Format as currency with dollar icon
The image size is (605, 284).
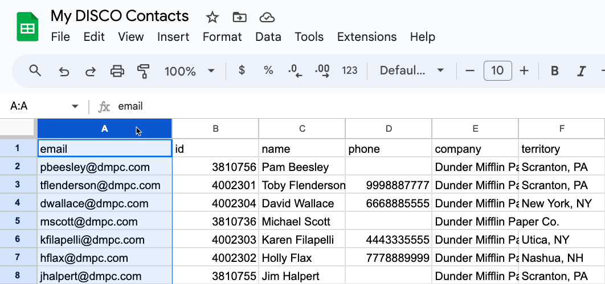[242, 70]
